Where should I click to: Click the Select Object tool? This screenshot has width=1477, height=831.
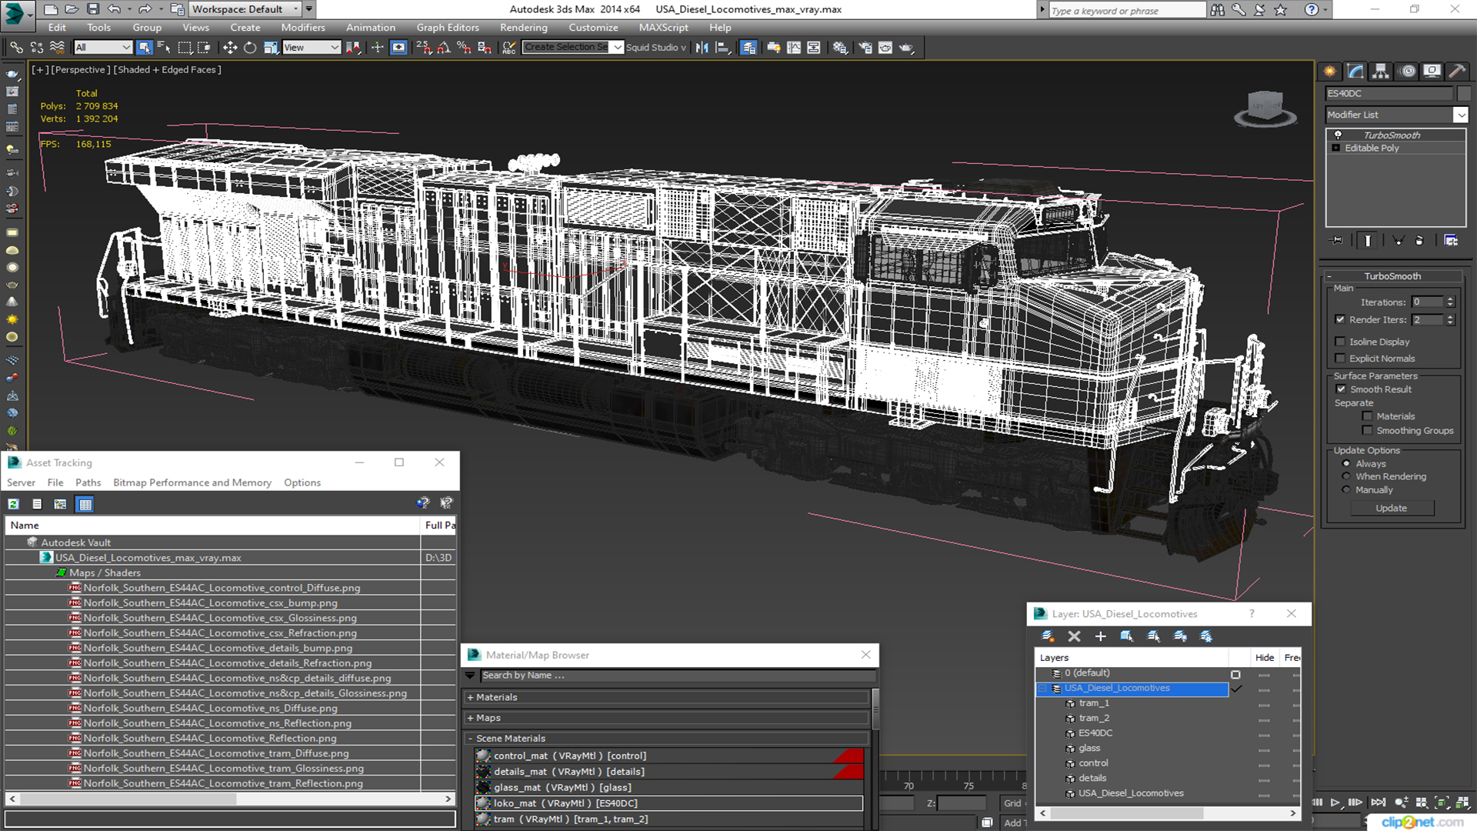click(x=144, y=48)
